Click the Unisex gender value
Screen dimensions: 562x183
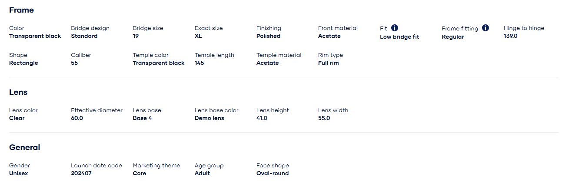coord(18,173)
